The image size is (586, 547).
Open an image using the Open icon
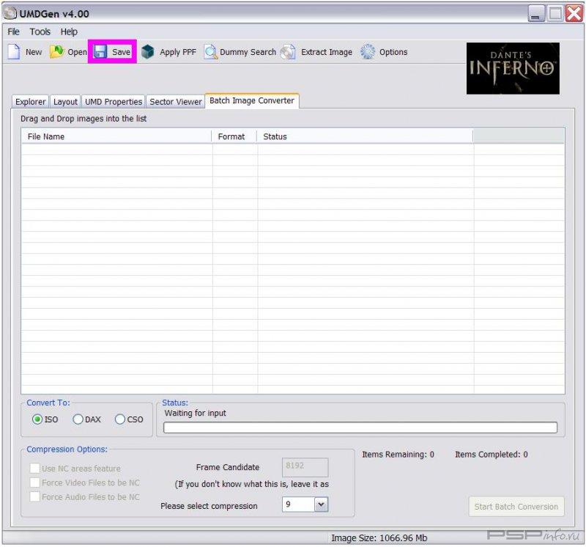click(x=57, y=52)
